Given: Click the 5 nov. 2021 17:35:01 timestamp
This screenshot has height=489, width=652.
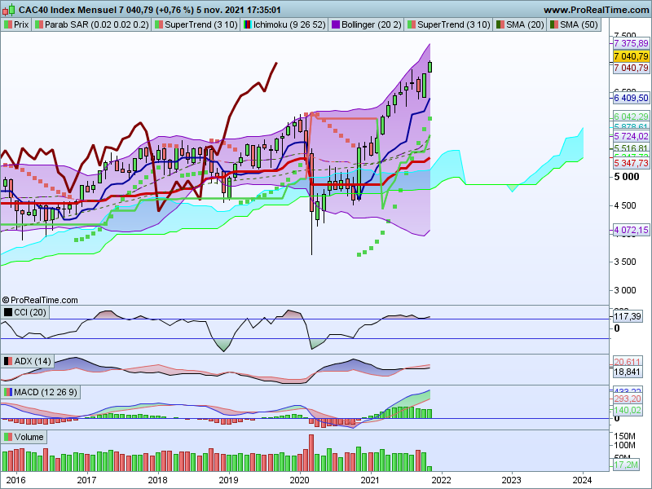Looking at the screenshot, I should (x=239, y=10).
